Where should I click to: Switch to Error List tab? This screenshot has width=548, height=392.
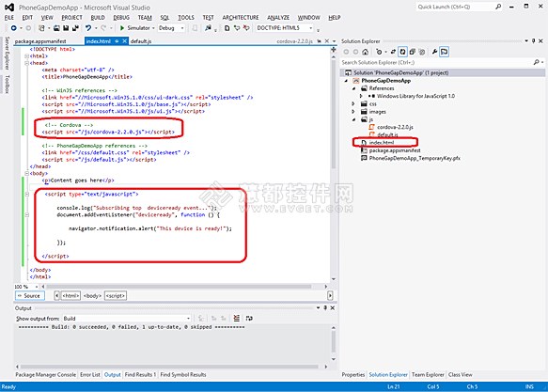90,374
